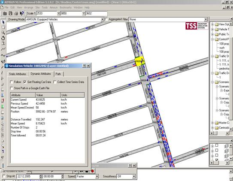Select the polyline drawing tool
233x181 pixels.
pyautogui.click(x=3, y=49)
